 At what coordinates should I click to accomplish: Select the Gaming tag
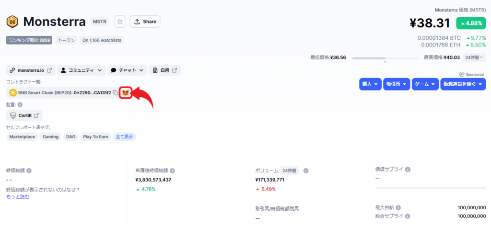coord(50,137)
